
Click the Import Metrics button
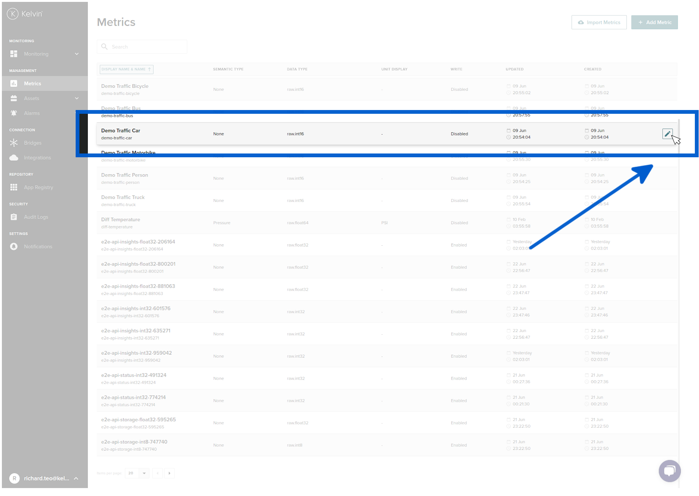click(599, 22)
